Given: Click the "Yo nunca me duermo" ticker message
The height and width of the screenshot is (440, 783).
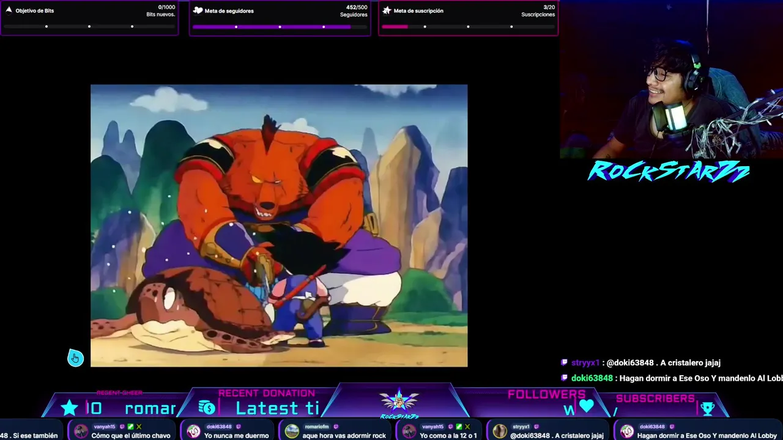Looking at the screenshot, I should click(237, 436).
